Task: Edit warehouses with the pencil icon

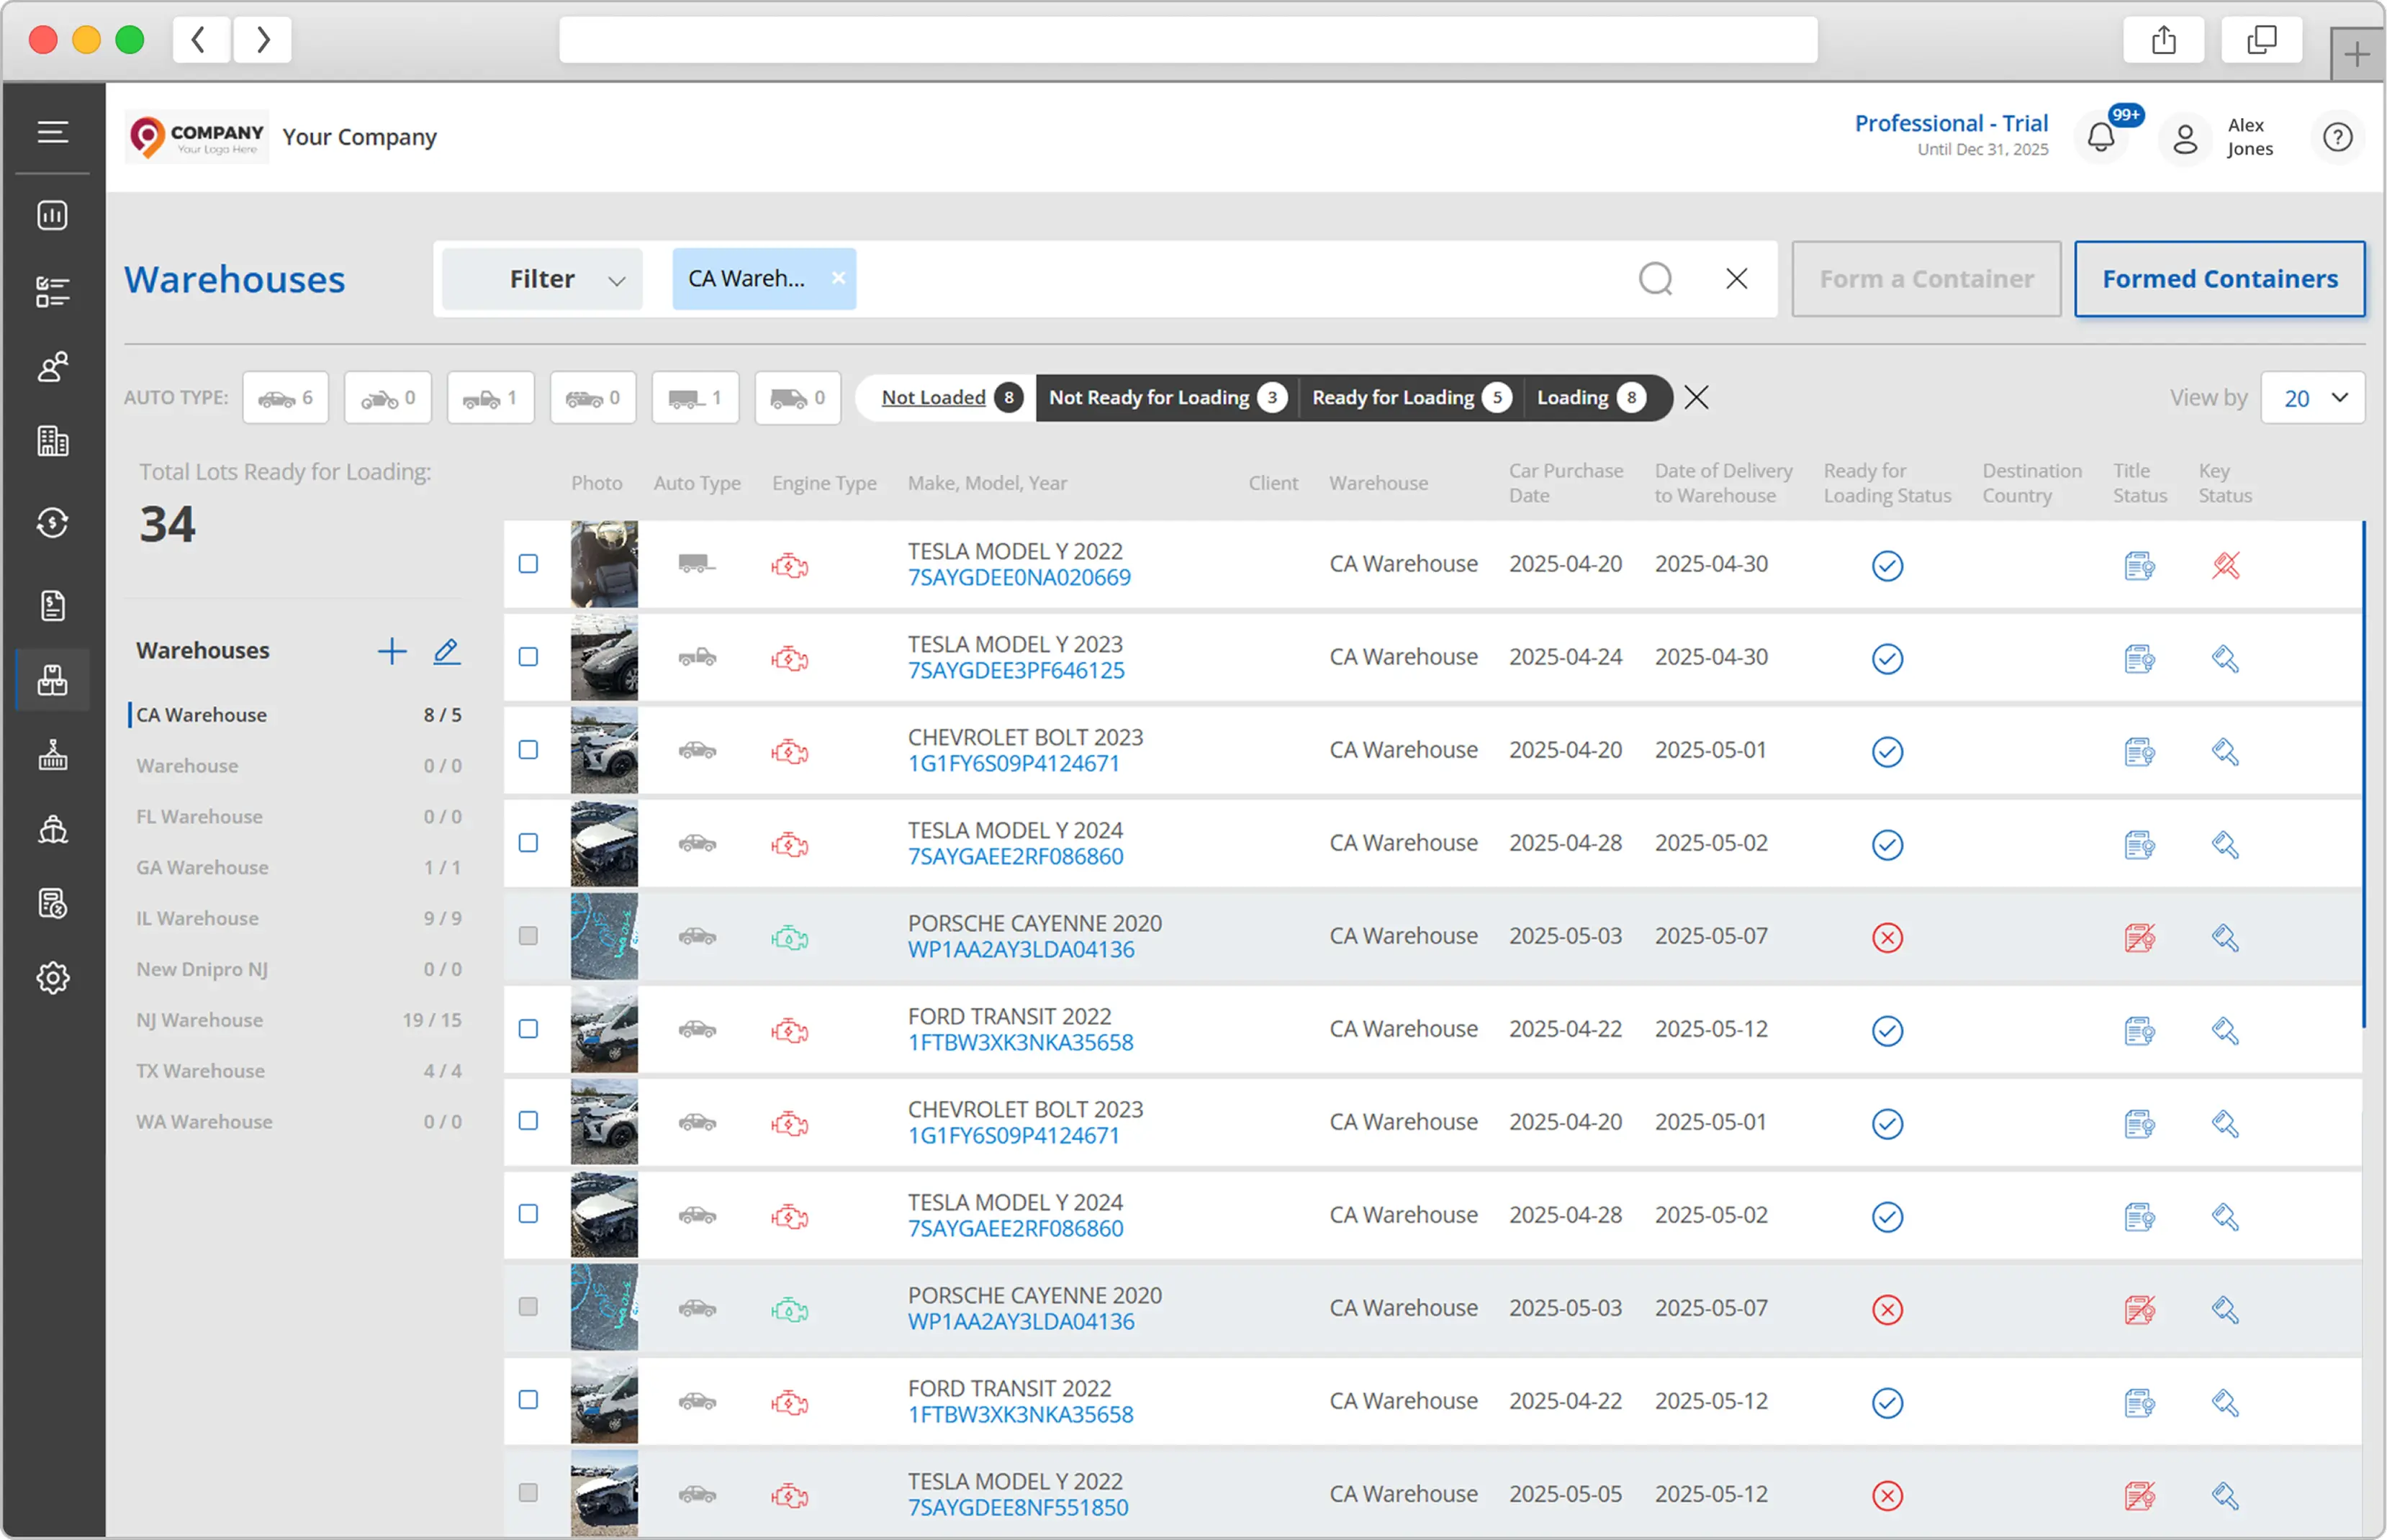Action: point(447,652)
